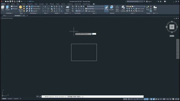Image resolution: width=180 pixels, height=101 pixels.
Task: Add a new drawing tab with plus button
Action: [x=27, y=16]
